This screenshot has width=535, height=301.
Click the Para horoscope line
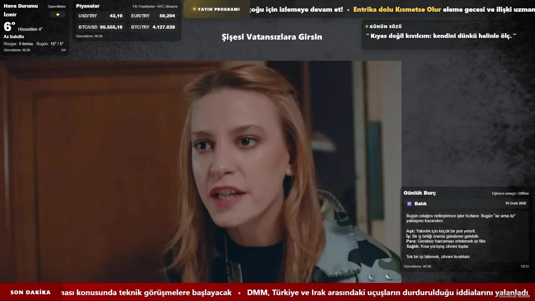tap(446, 241)
